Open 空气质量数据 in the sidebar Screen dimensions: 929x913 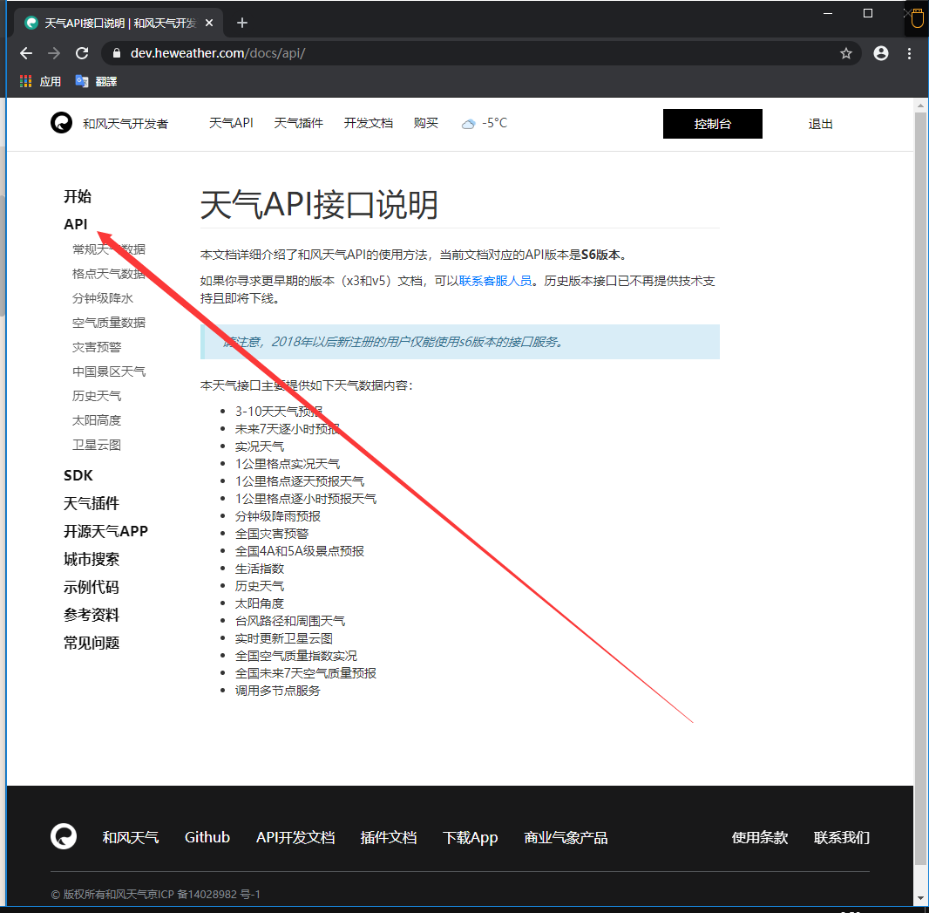(109, 323)
